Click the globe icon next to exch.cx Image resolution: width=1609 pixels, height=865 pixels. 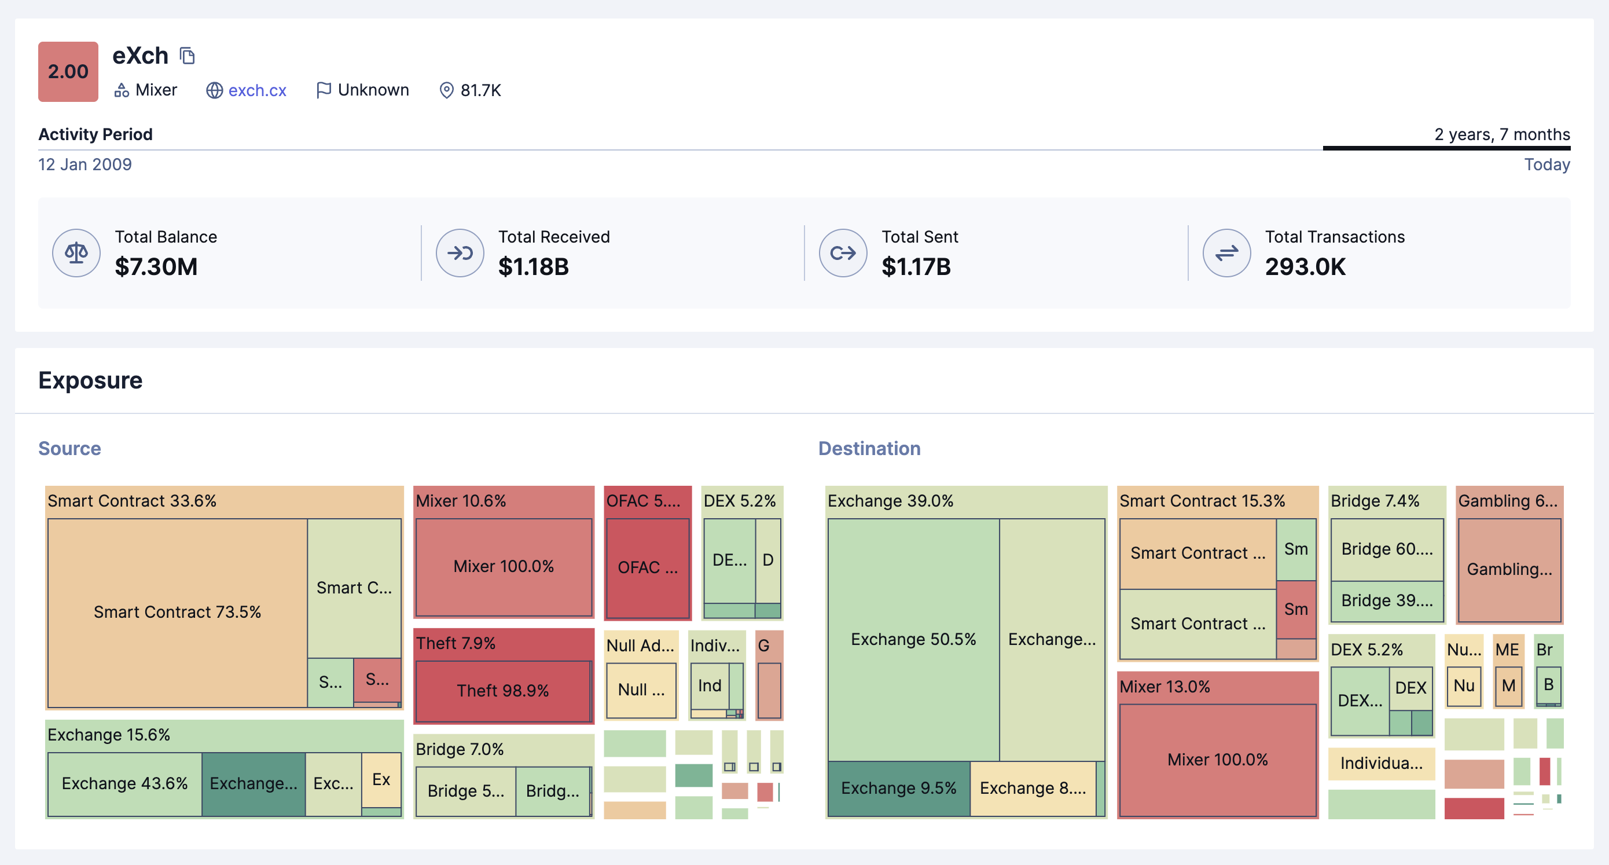(214, 91)
